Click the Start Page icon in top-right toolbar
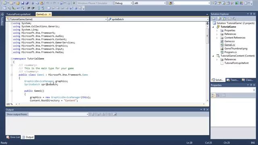This screenshot has width=258, height=145. click(237, 3)
